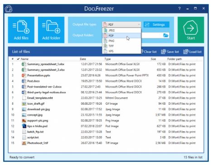Select the file name concept.jpg
Viewport: 212px width, 165px height.
35,115
